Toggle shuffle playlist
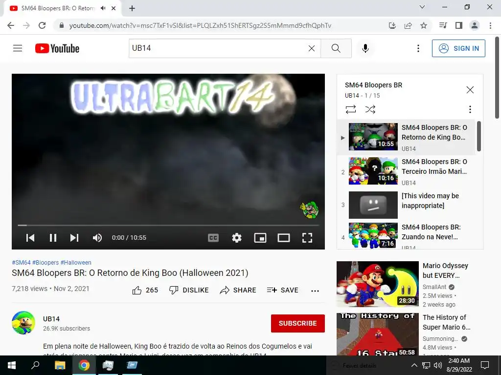 (370, 109)
